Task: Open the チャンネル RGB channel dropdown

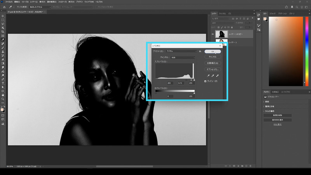Action: tap(182, 57)
